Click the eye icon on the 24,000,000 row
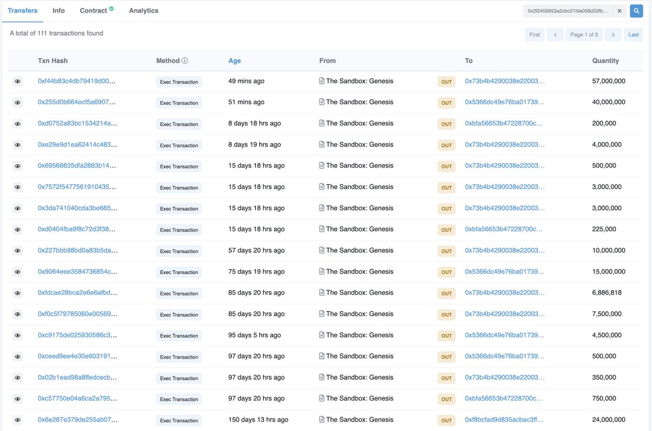This screenshot has width=652, height=431. pyautogui.click(x=17, y=420)
